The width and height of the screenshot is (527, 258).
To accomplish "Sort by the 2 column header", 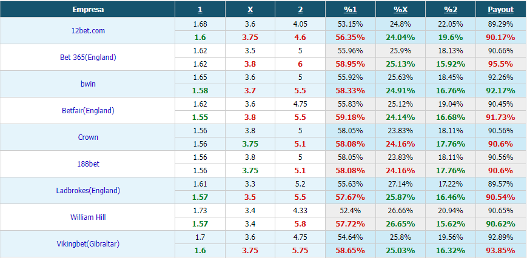I will point(300,10).
